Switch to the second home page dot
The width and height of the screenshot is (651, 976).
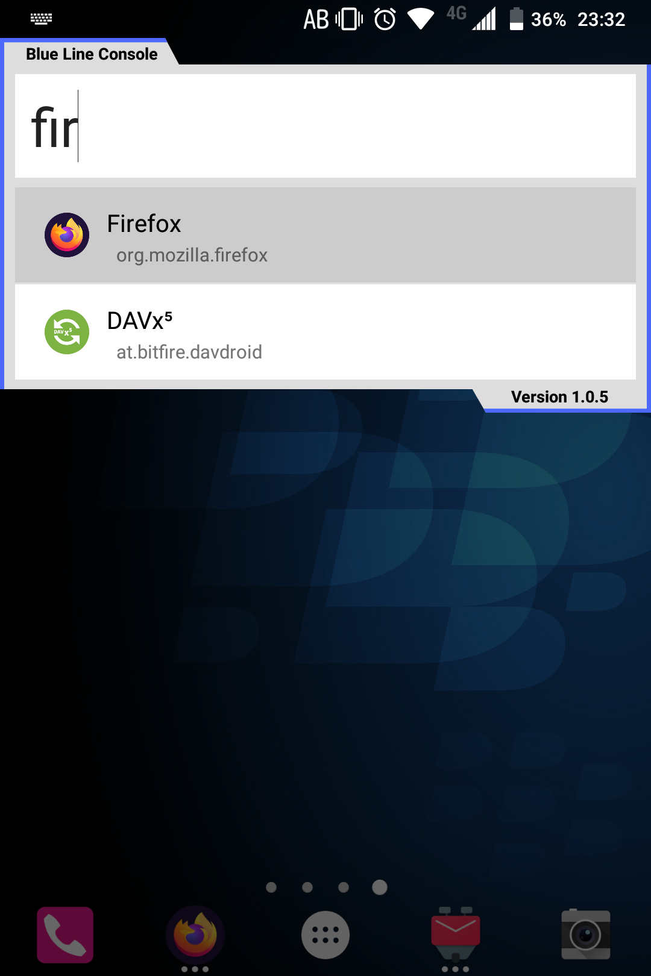(307, 887)
